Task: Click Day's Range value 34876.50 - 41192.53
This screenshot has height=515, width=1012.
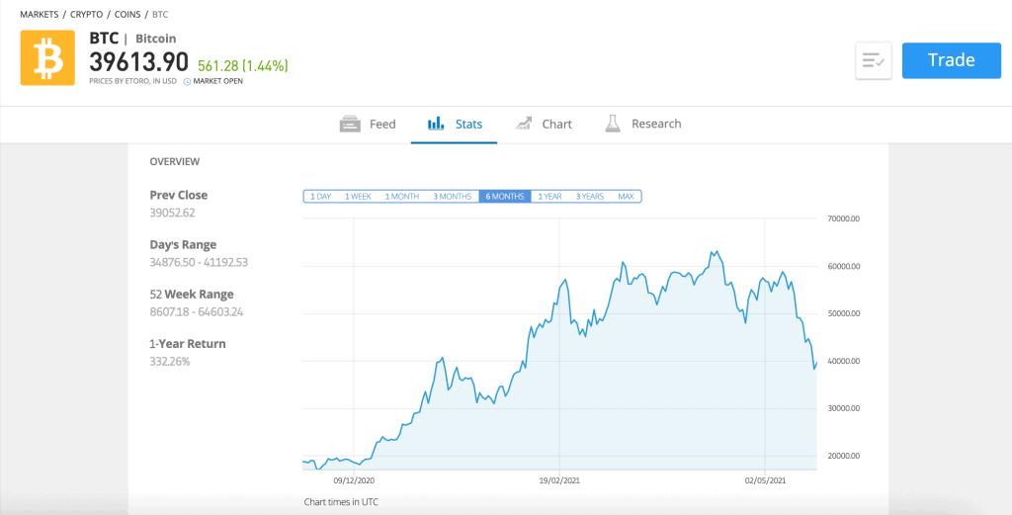Action: pos(199,263)
